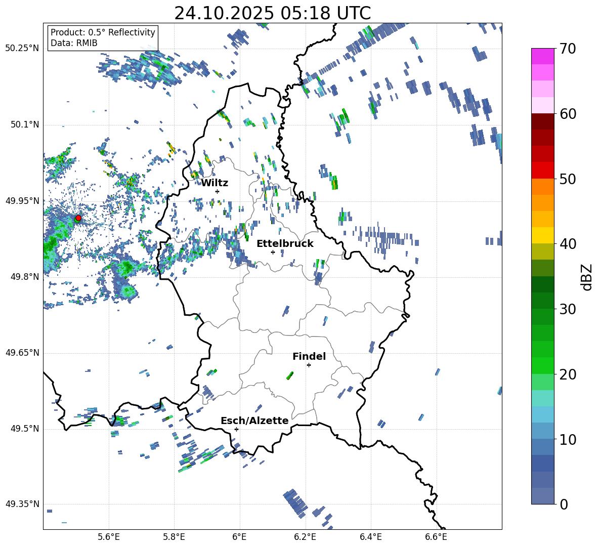This screenshot has width=599, height=547.
Task: Click the Product: 0.5° Reflectivity text
Action: tap(103, 32)
